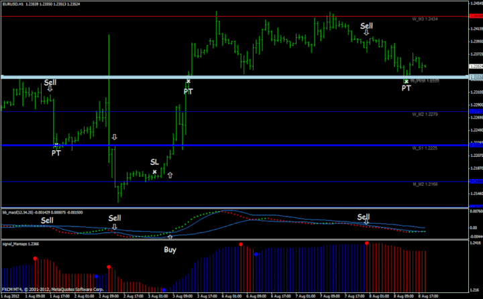Select the W_Pivot level label
Screen dimensions: 483x299
(425, 81)
